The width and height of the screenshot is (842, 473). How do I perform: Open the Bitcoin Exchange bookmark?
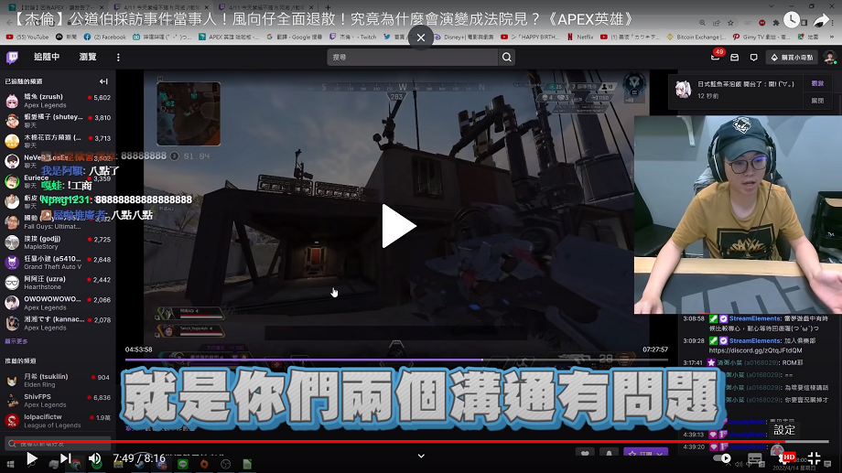point(697,37)
